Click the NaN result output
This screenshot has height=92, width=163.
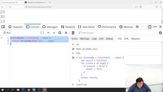(x=78, y=53)
